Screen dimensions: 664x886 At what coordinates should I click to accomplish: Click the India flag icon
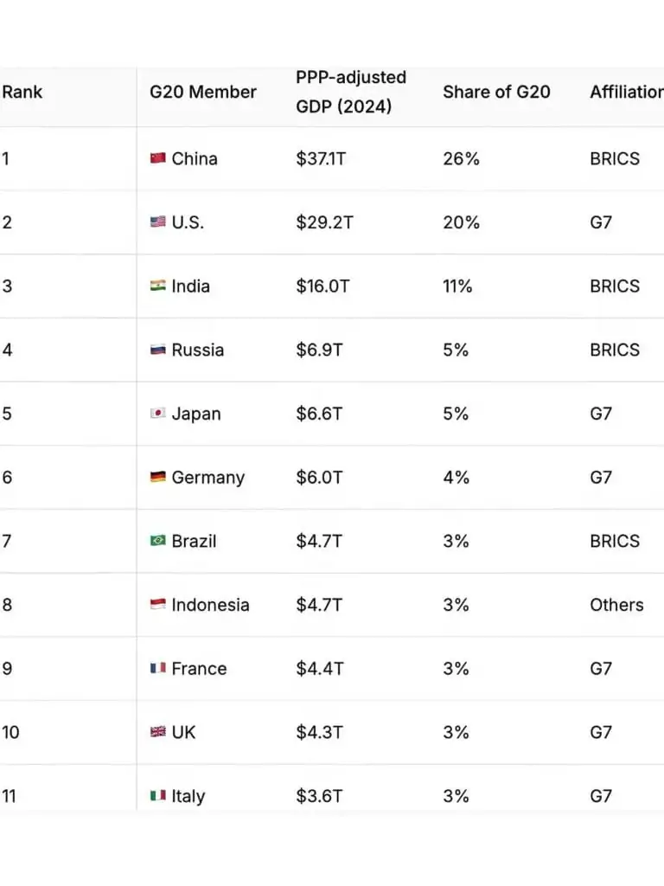pyautogui.click(x=158, y=286)
